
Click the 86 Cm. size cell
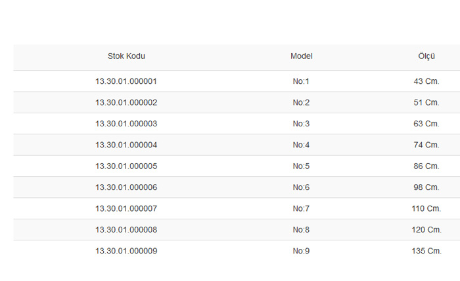coord(426,166)
